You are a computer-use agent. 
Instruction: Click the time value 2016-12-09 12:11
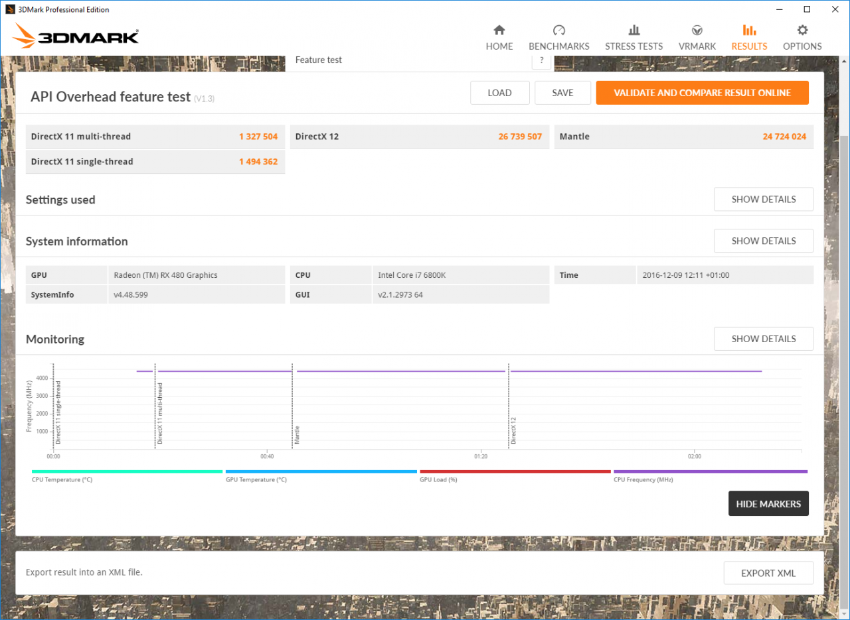(x=686, y=275)
